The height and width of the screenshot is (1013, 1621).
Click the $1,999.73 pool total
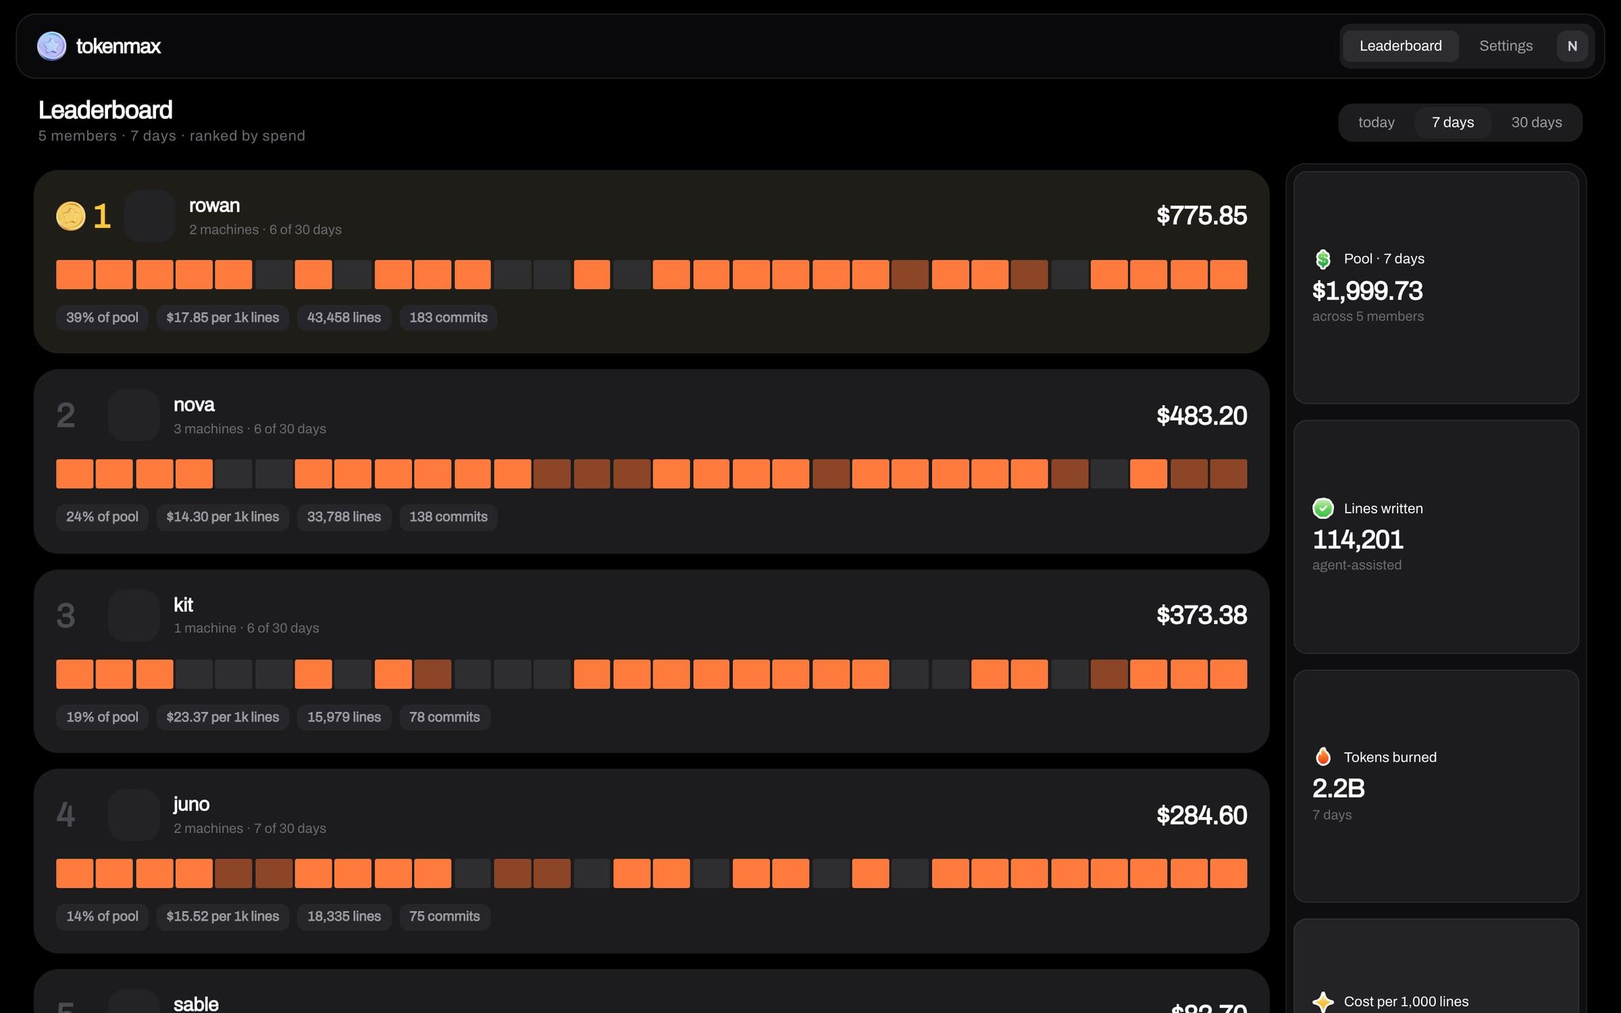coord(1367,291)
